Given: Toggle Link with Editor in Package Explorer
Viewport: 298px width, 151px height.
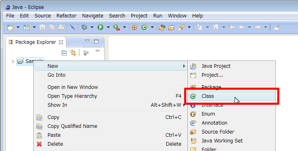Looking at the screenshot, I should point(73,53).
